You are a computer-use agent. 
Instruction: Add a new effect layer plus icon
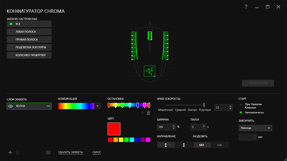coord(10,152)
